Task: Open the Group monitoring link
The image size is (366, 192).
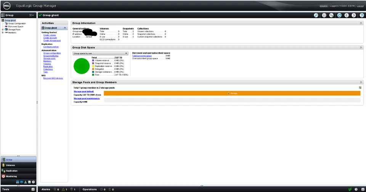Action: pos(51,56)
